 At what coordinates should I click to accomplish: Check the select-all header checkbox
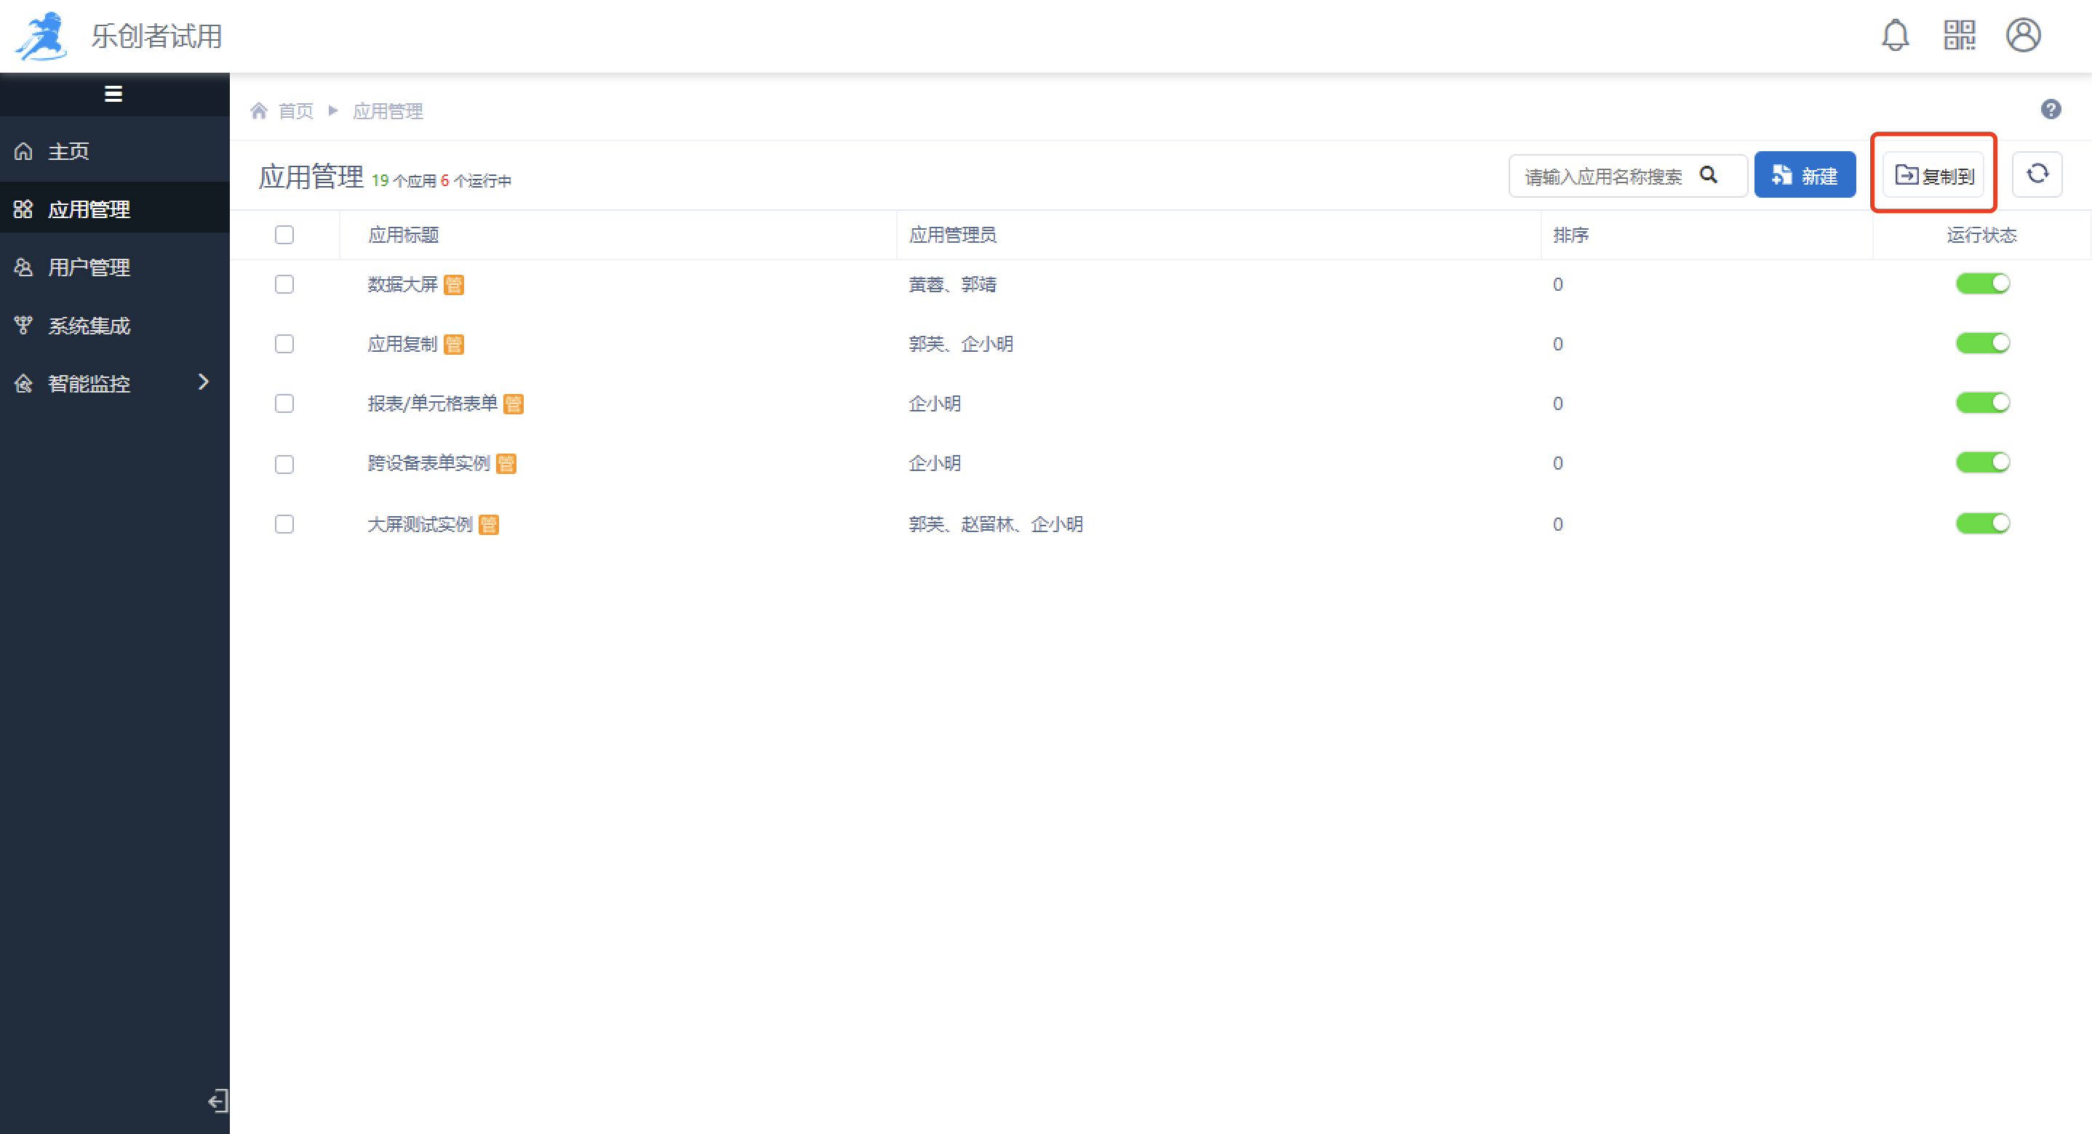click(x=284, y=236)
